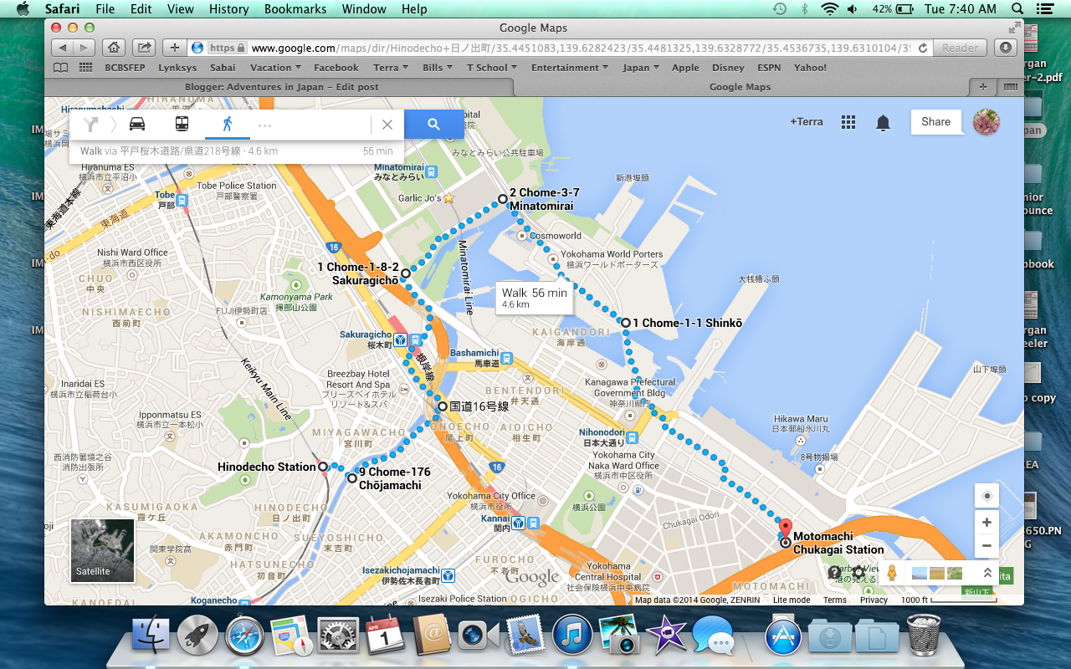
Task: Open ESPN bookmark
Action: [769, 68]
